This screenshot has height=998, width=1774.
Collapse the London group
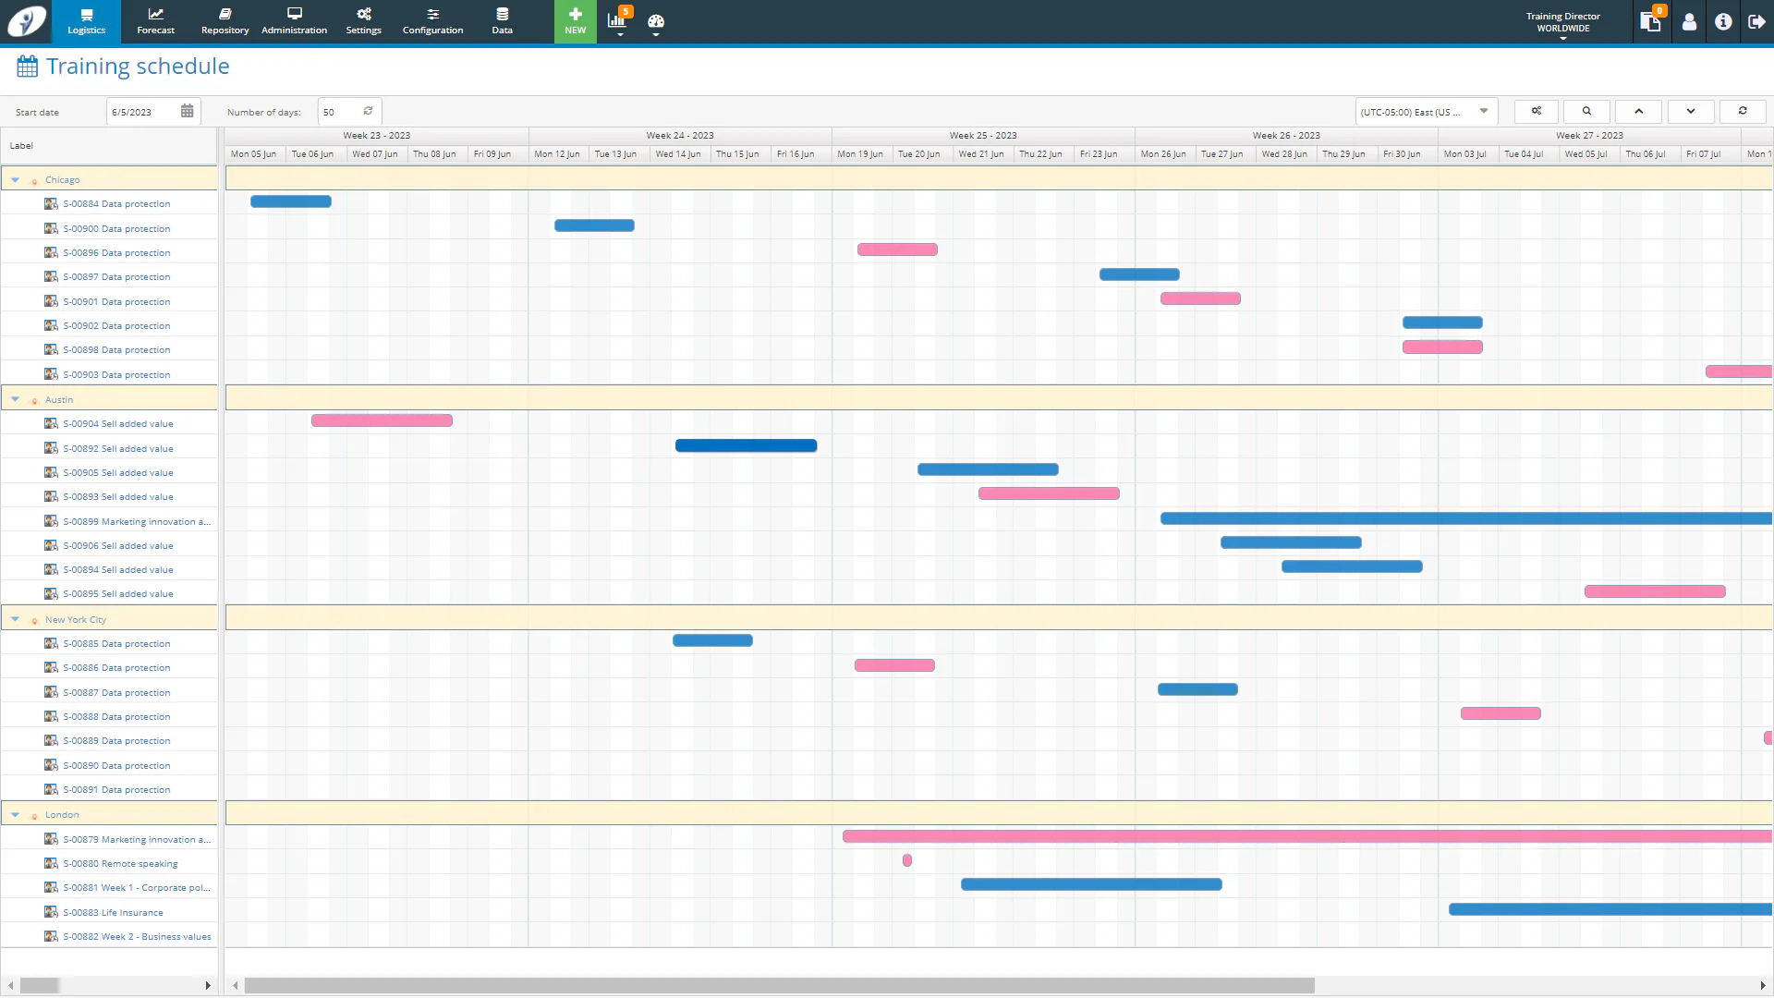tap(15, 814)
